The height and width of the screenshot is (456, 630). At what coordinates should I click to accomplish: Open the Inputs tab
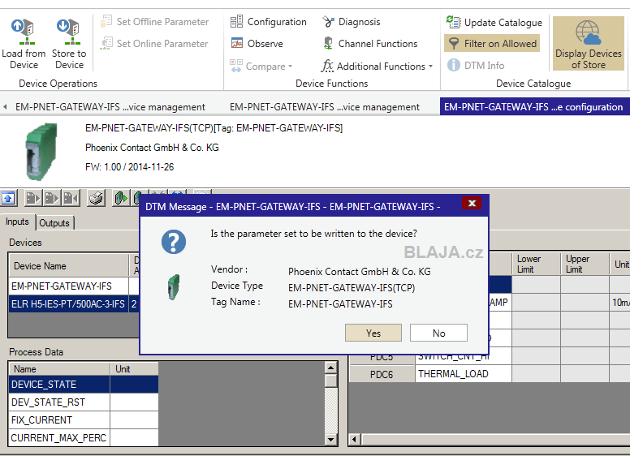pyautogui.click(x=17, y=222)
